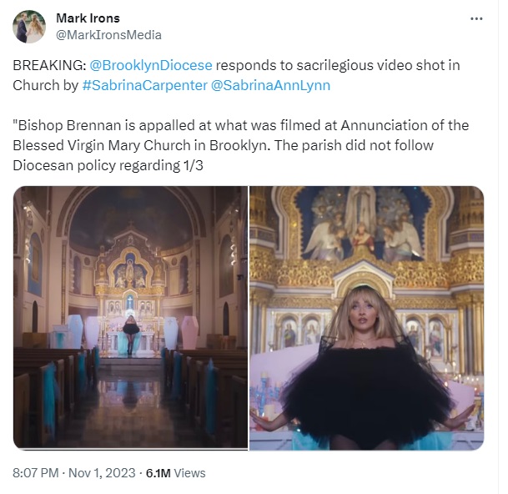This screenshot has height=494, width=508.
Task: Open the three-dot more options menu
Action: coord(476,19)
